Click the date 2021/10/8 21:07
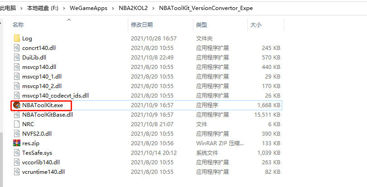This screenshot has height=187, width=367. [152, 124]
